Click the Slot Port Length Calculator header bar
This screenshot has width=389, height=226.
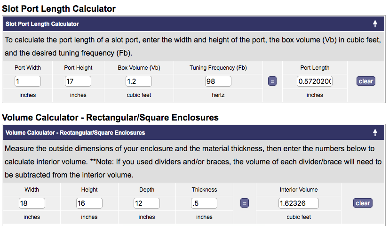(x=188, y=24)
